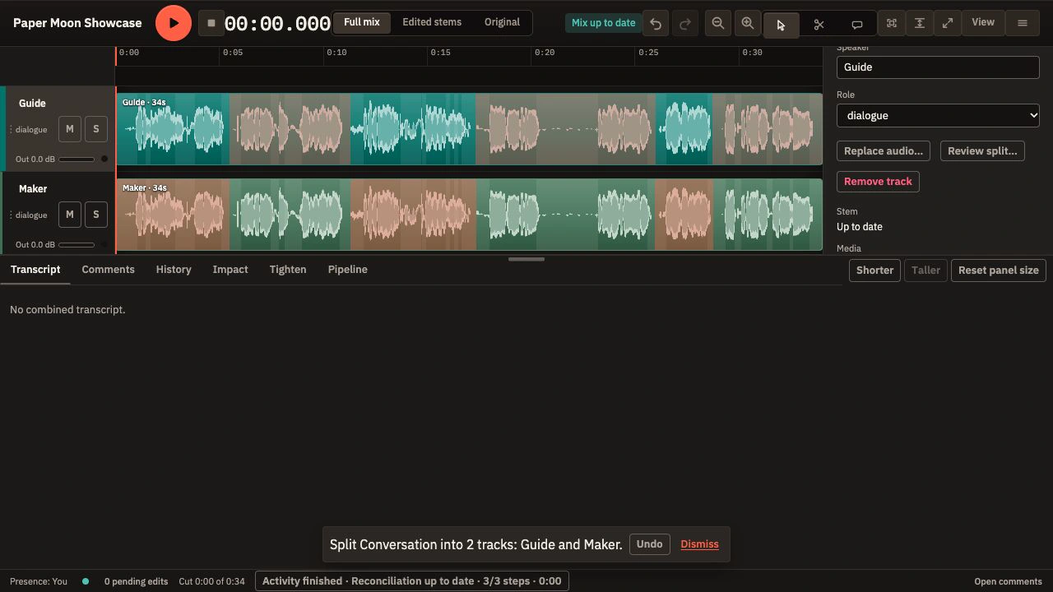1053x592 pixels.
Task: Open the Role dropdown set to dialogue
Action: click(x=938, y=116)
